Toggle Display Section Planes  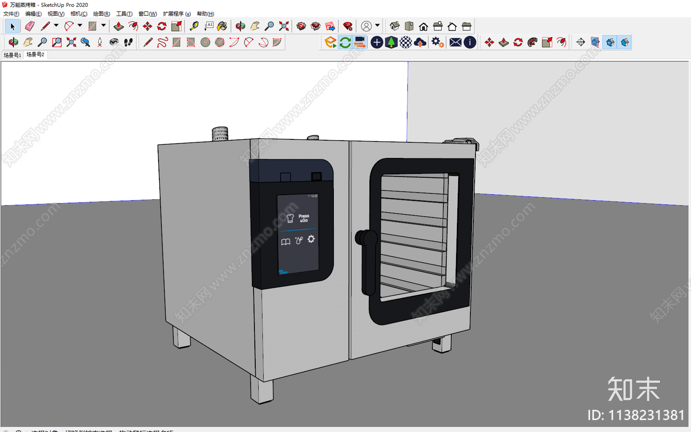pos(595,42)
